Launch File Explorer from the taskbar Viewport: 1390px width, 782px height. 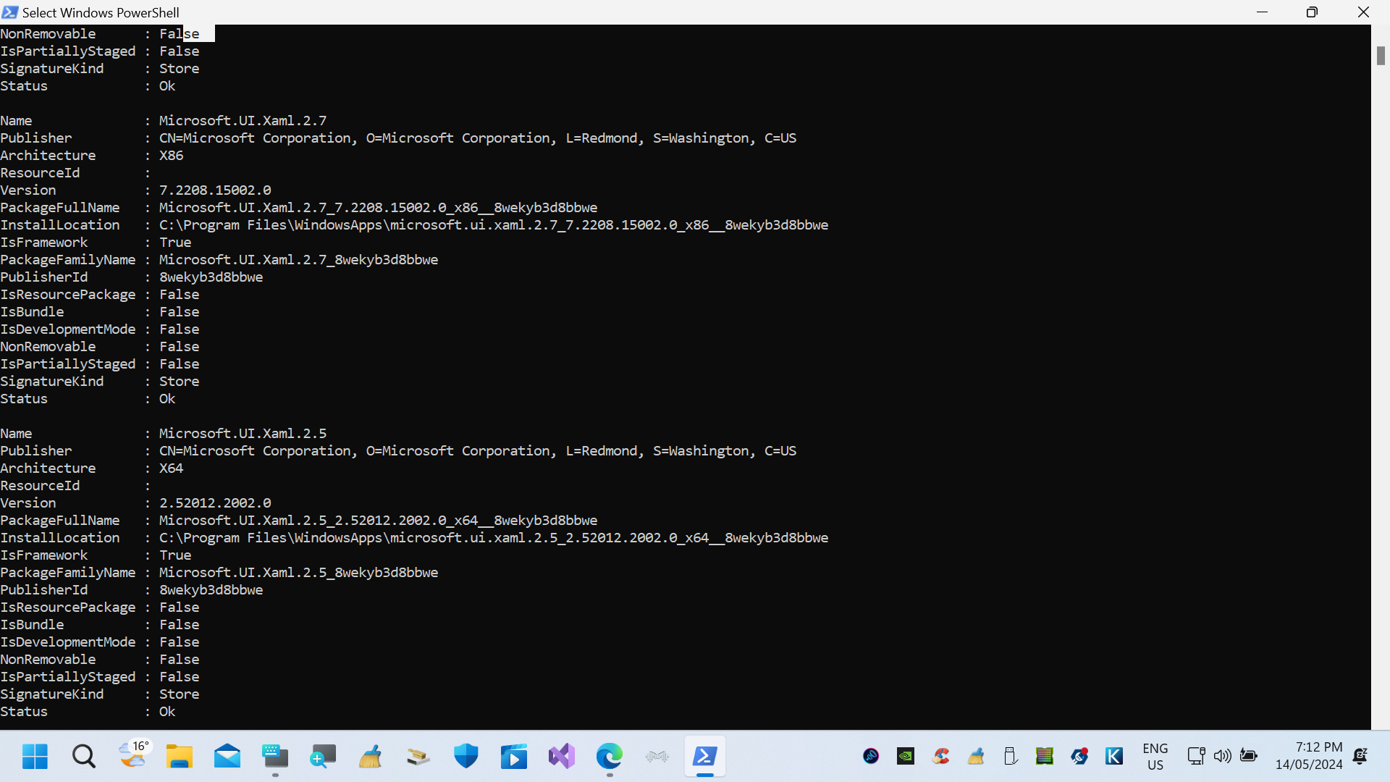pyautogui.click(x=179, y=756)
